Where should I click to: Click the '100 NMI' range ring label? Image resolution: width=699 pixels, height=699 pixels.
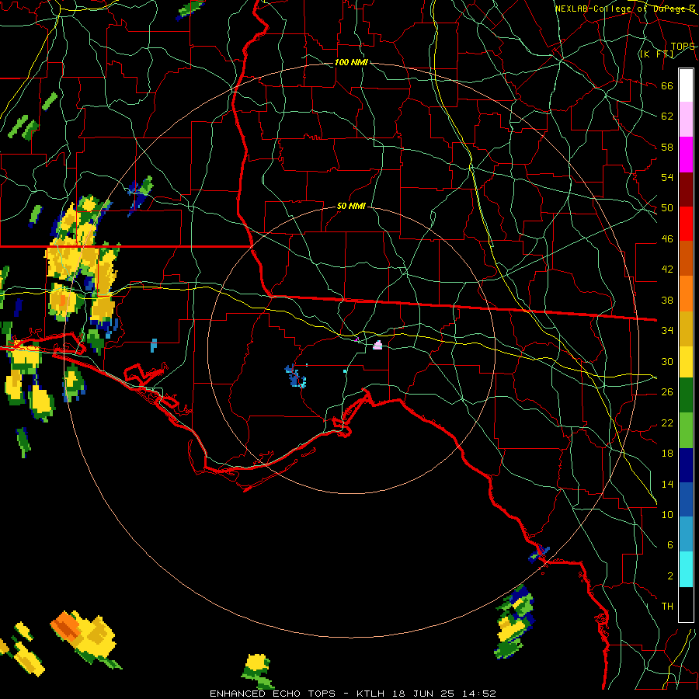[351, 62]
